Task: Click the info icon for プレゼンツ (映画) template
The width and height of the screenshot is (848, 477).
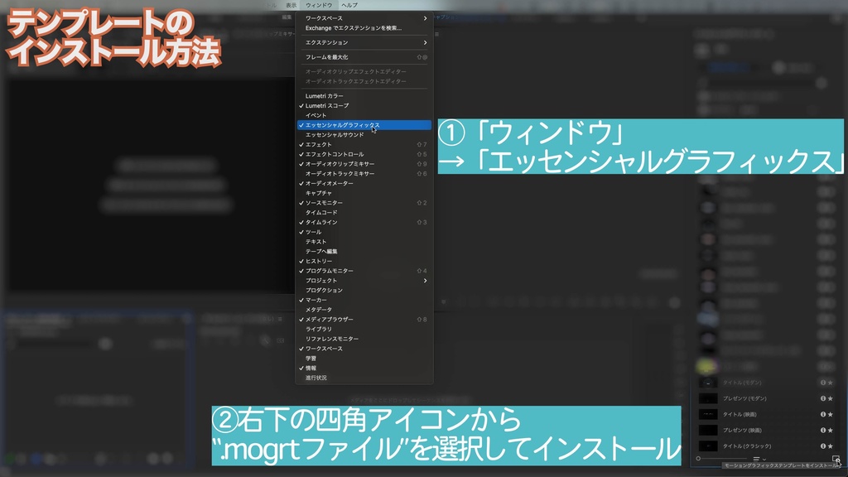Action: [825, 430]
